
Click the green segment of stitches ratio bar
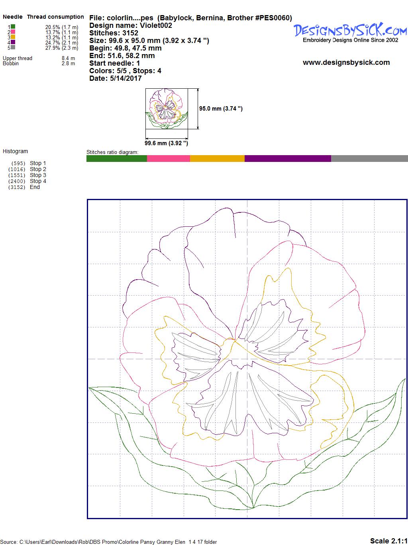[x=116, y=158]
